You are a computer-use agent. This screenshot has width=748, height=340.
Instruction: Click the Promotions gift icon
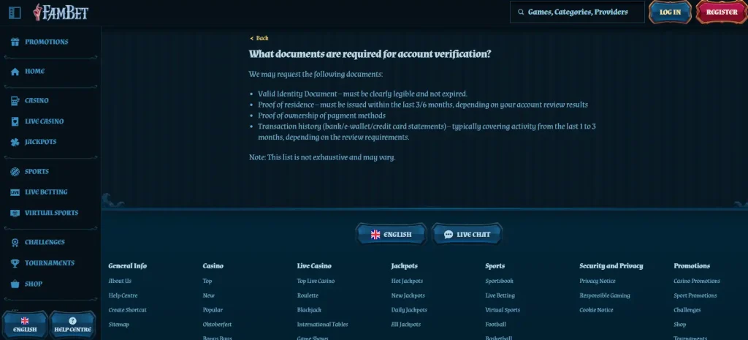coord(15,42)
